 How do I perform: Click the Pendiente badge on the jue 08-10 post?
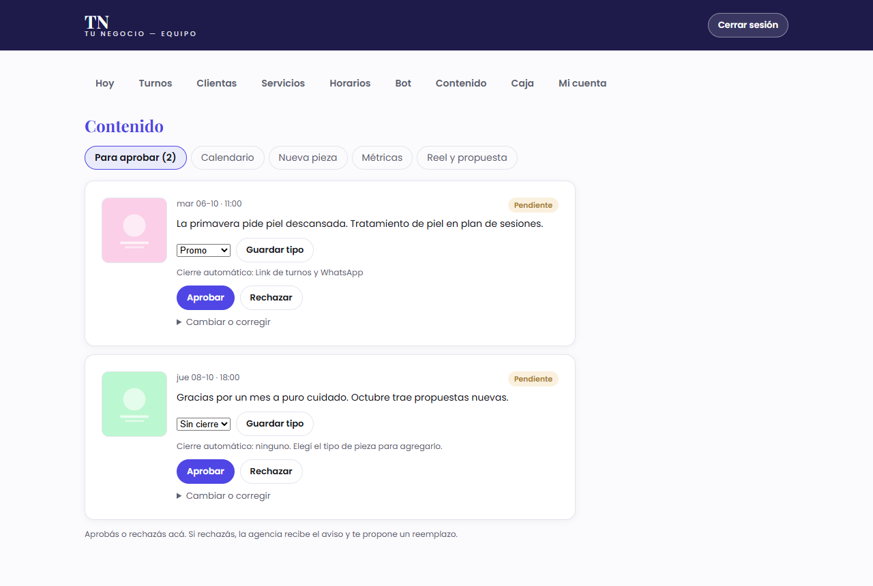(x=533, y=379)
